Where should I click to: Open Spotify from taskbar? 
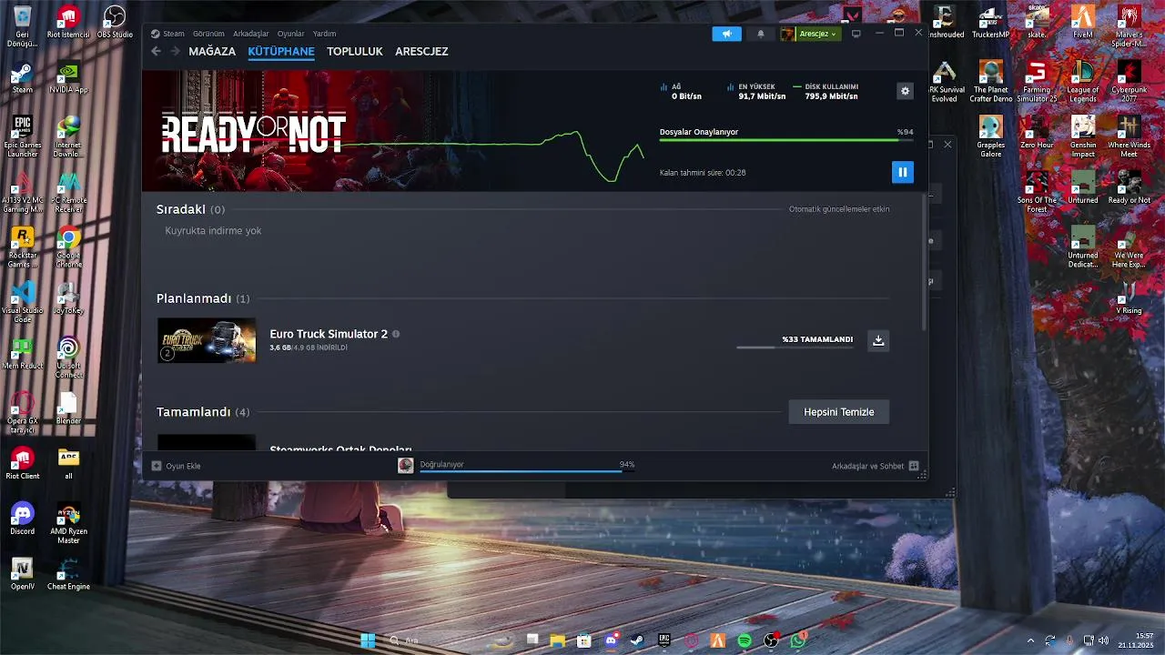[x=745, y=640]
